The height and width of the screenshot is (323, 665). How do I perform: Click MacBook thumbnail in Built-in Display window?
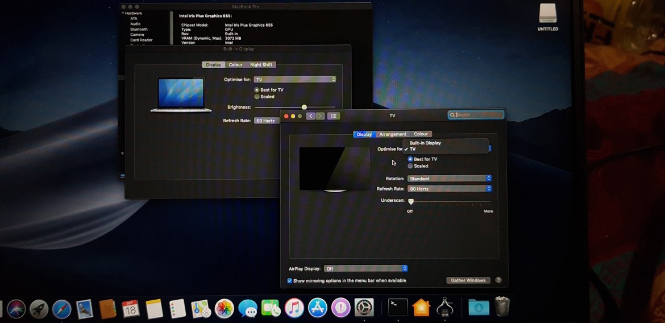tap(181, 94)
